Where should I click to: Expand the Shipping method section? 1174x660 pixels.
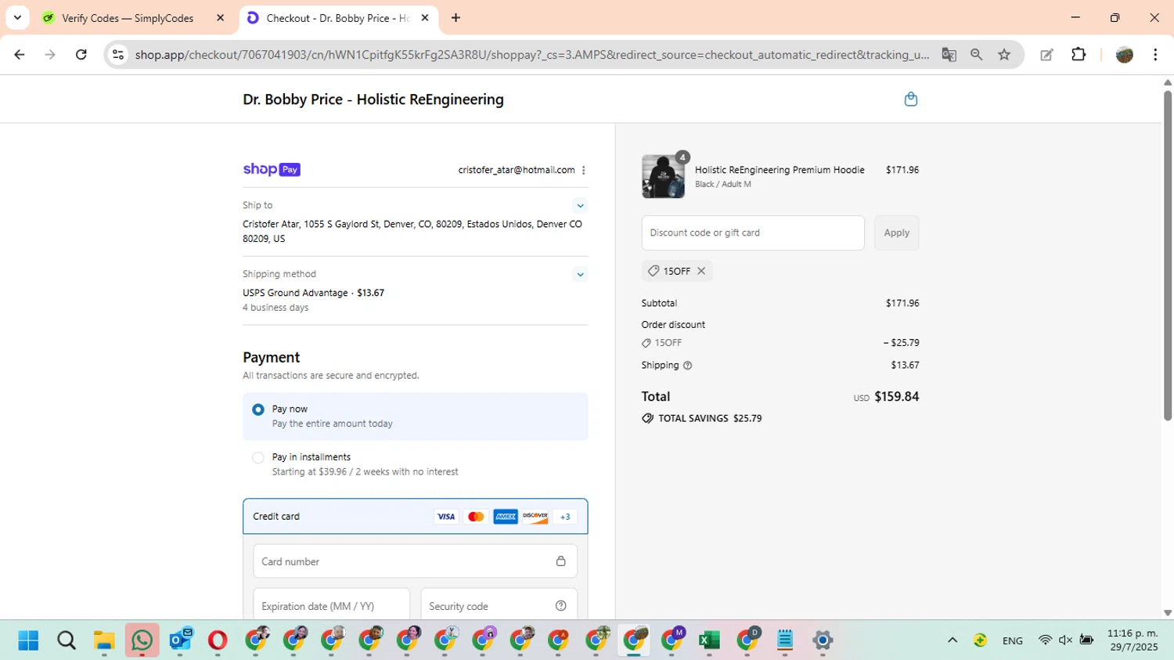point(580,275)
